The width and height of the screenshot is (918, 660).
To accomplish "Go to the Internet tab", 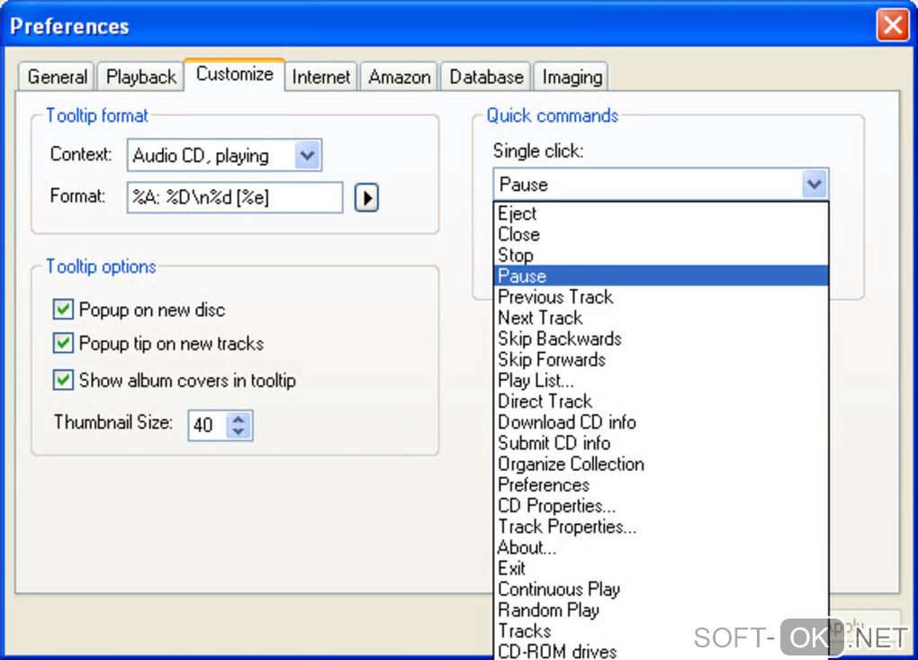I will click(320, 77).
